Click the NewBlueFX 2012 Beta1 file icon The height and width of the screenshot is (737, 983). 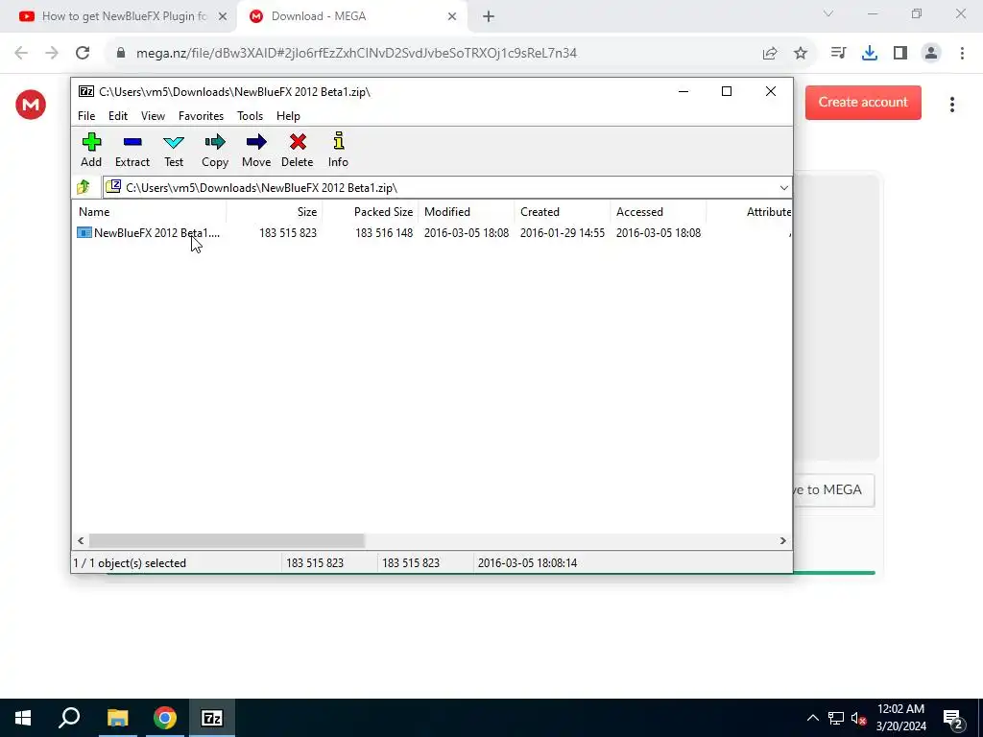coord(84,232)
